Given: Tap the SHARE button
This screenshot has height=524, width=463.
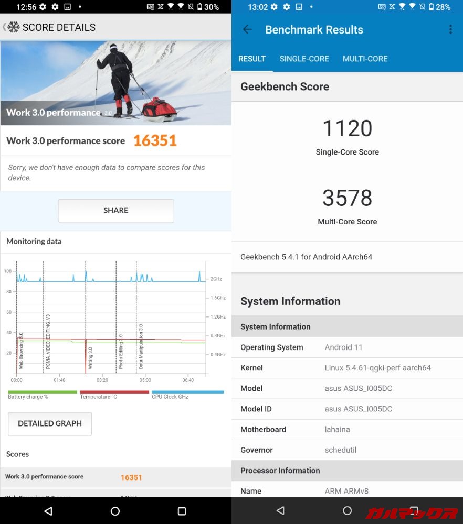Looking at the screenshot, I should pos(115,210).
